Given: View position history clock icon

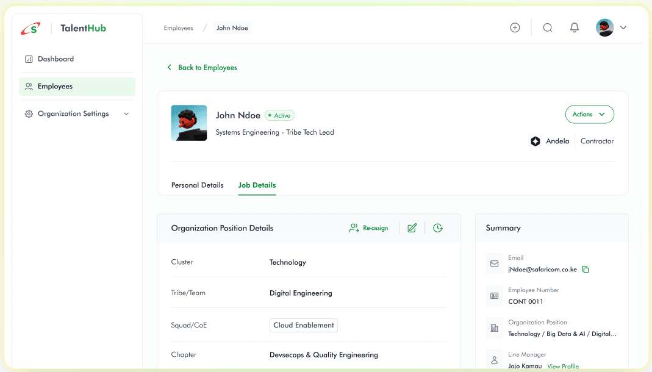Looking at the screenshot, I should coord(437,228).
